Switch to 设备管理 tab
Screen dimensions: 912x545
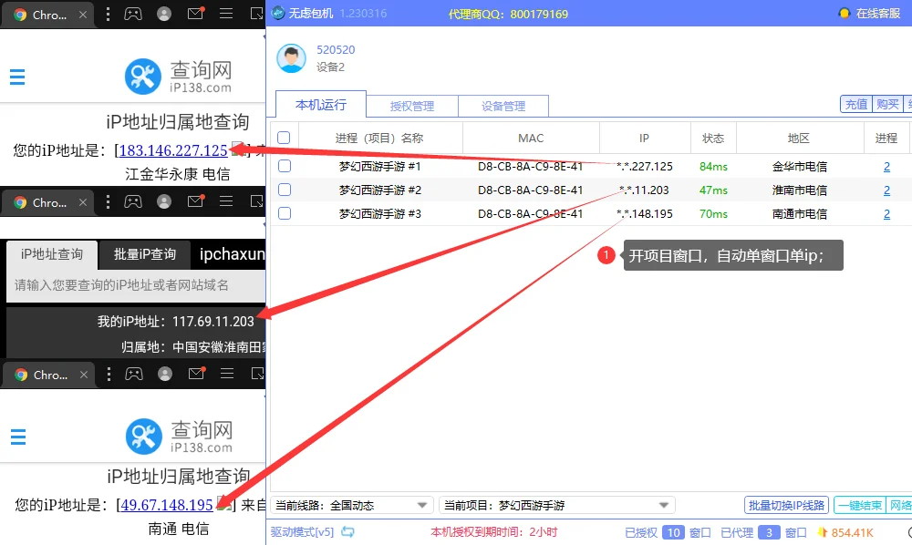click(x=503, y=107)
